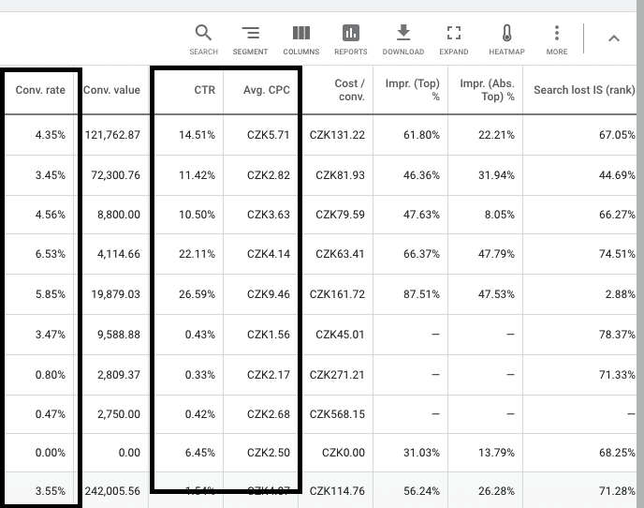Image resolution: width=644 pixels, height=508 pixels.
Task: Select the 87.51% Impr. (Top) cell
Action: point(421,294)
